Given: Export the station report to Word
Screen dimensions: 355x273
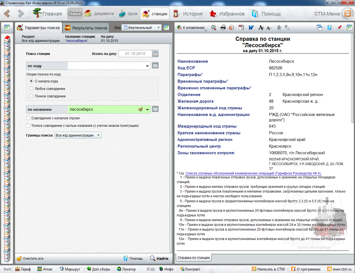Looking at the screenshot, I should 251,27.
